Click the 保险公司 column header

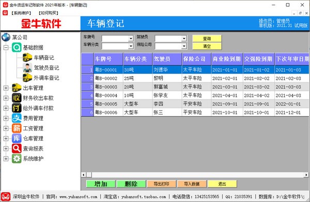point(196,59)
